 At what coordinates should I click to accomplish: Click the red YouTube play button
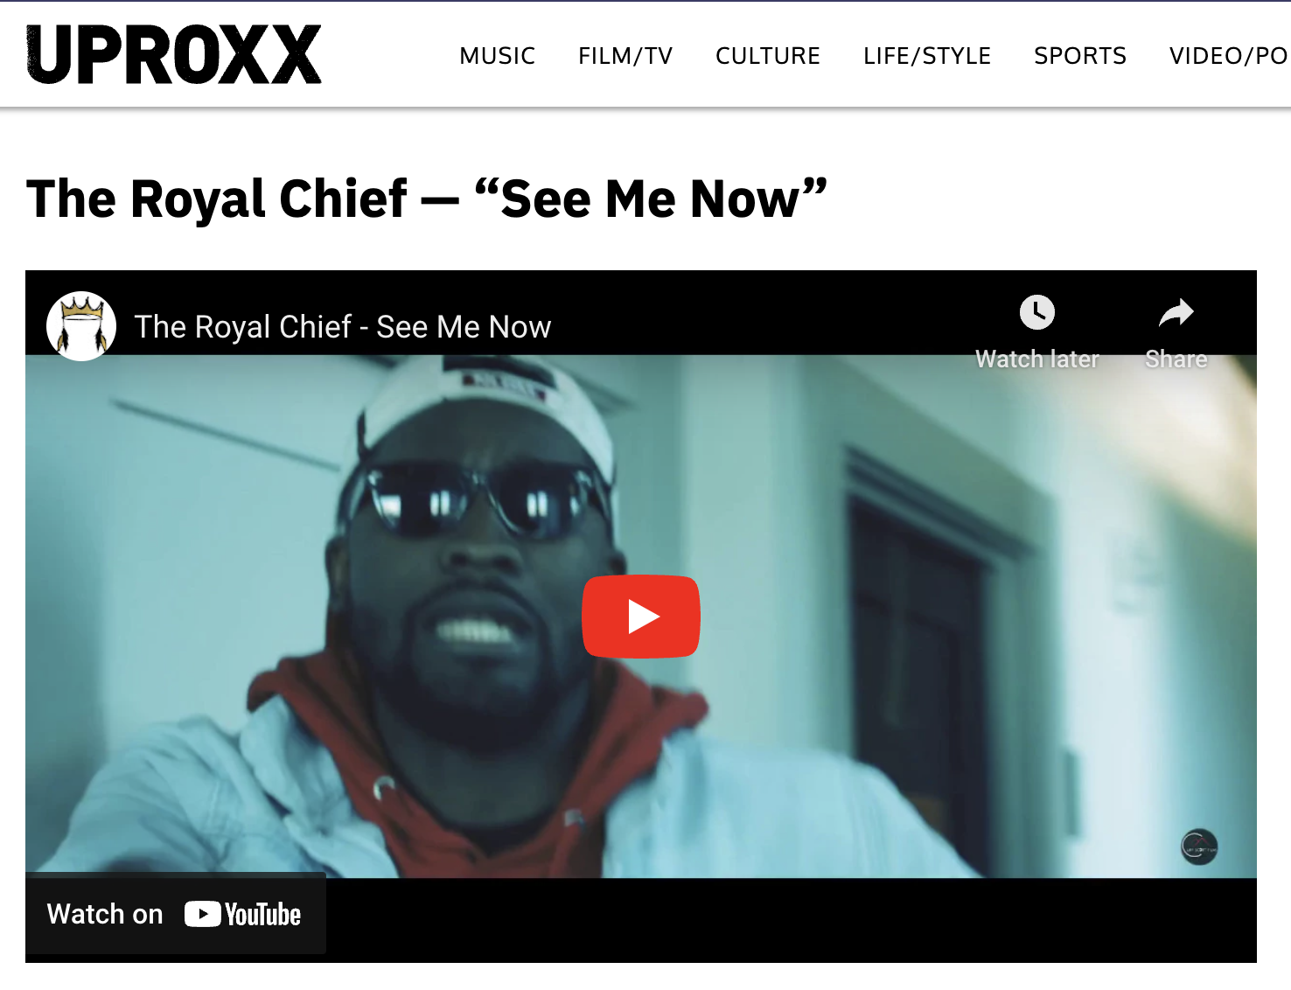641,617
